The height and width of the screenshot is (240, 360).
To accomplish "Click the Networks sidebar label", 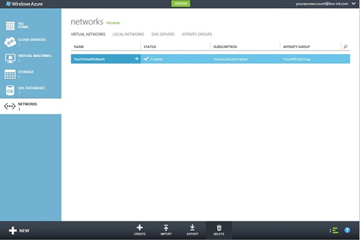I will (x=27, y=104).
